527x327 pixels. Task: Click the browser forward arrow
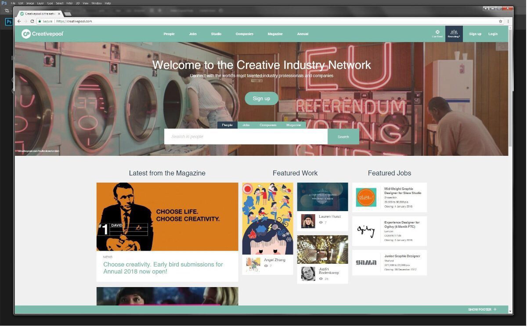pyautogui.click(x=25, y=21)
